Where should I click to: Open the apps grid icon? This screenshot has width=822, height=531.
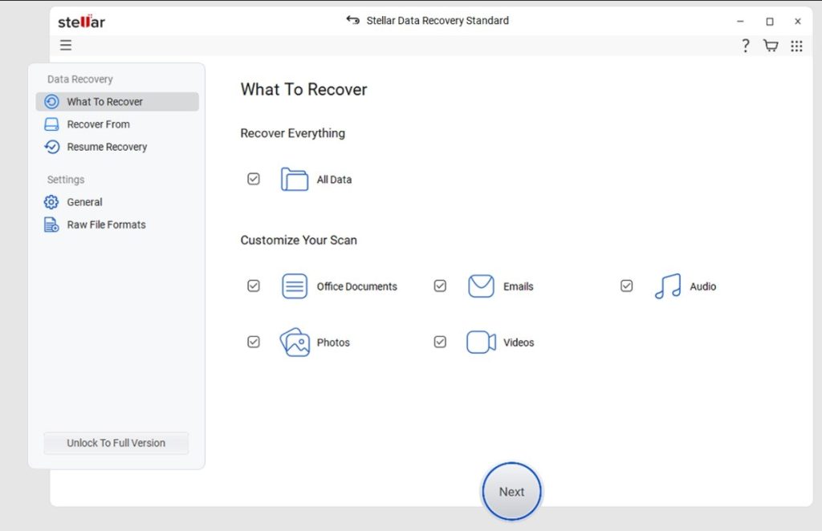pos(796,46)
